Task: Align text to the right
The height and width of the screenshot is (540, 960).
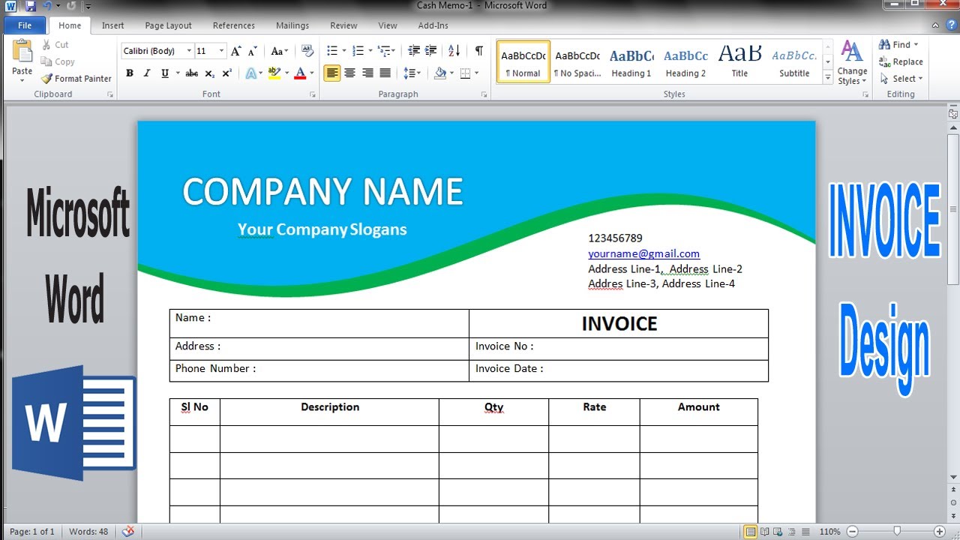Action: pyautogui.click(x=367, y=73)
